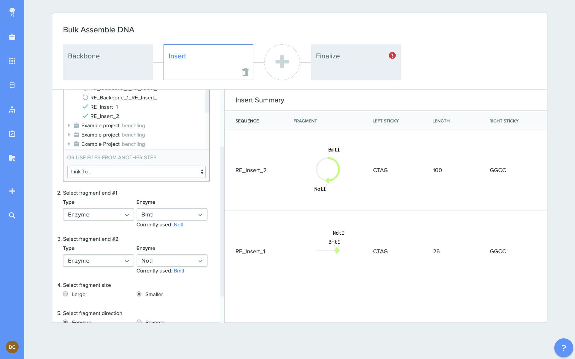Toggle the RE_Insert_2 sequence checkmark
This screenshot has width=575, height=359.
pyautogui.click(x=85, y=116)
